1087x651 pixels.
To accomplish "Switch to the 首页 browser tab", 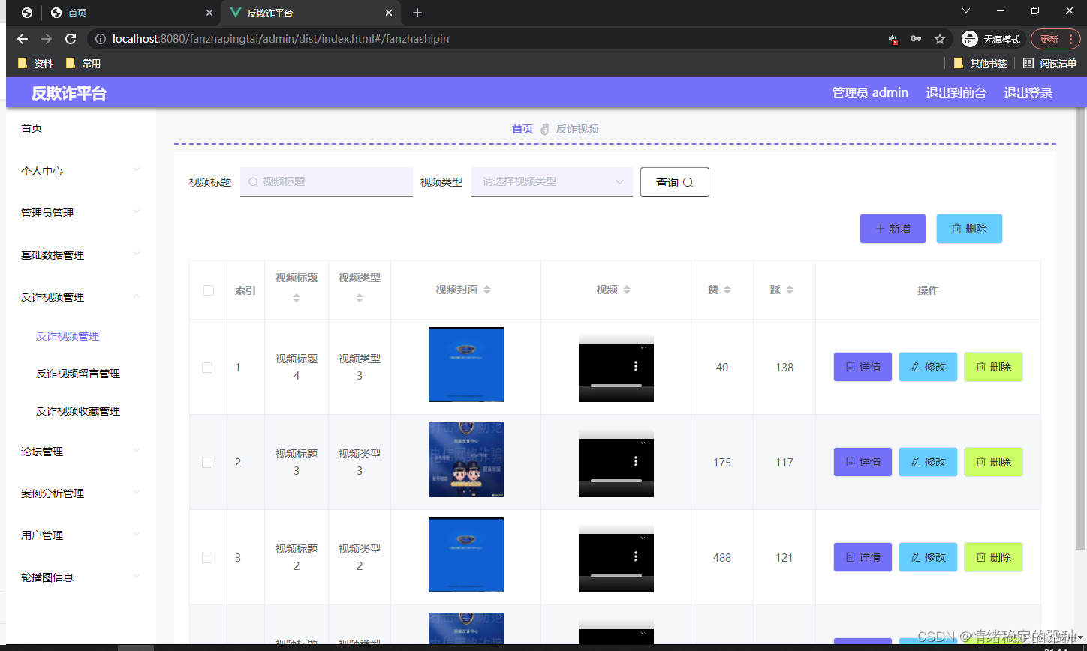I will tap(131, 13).
